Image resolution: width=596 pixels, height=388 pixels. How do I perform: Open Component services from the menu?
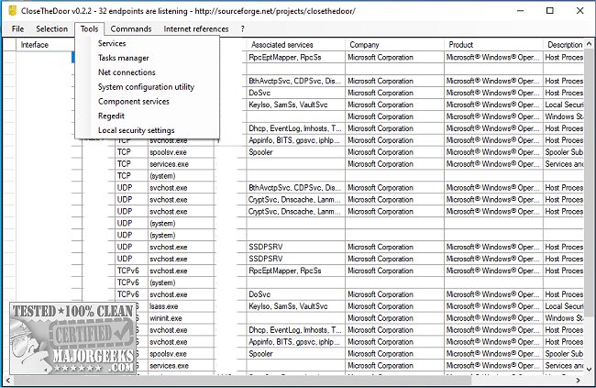tap(147, 101)
